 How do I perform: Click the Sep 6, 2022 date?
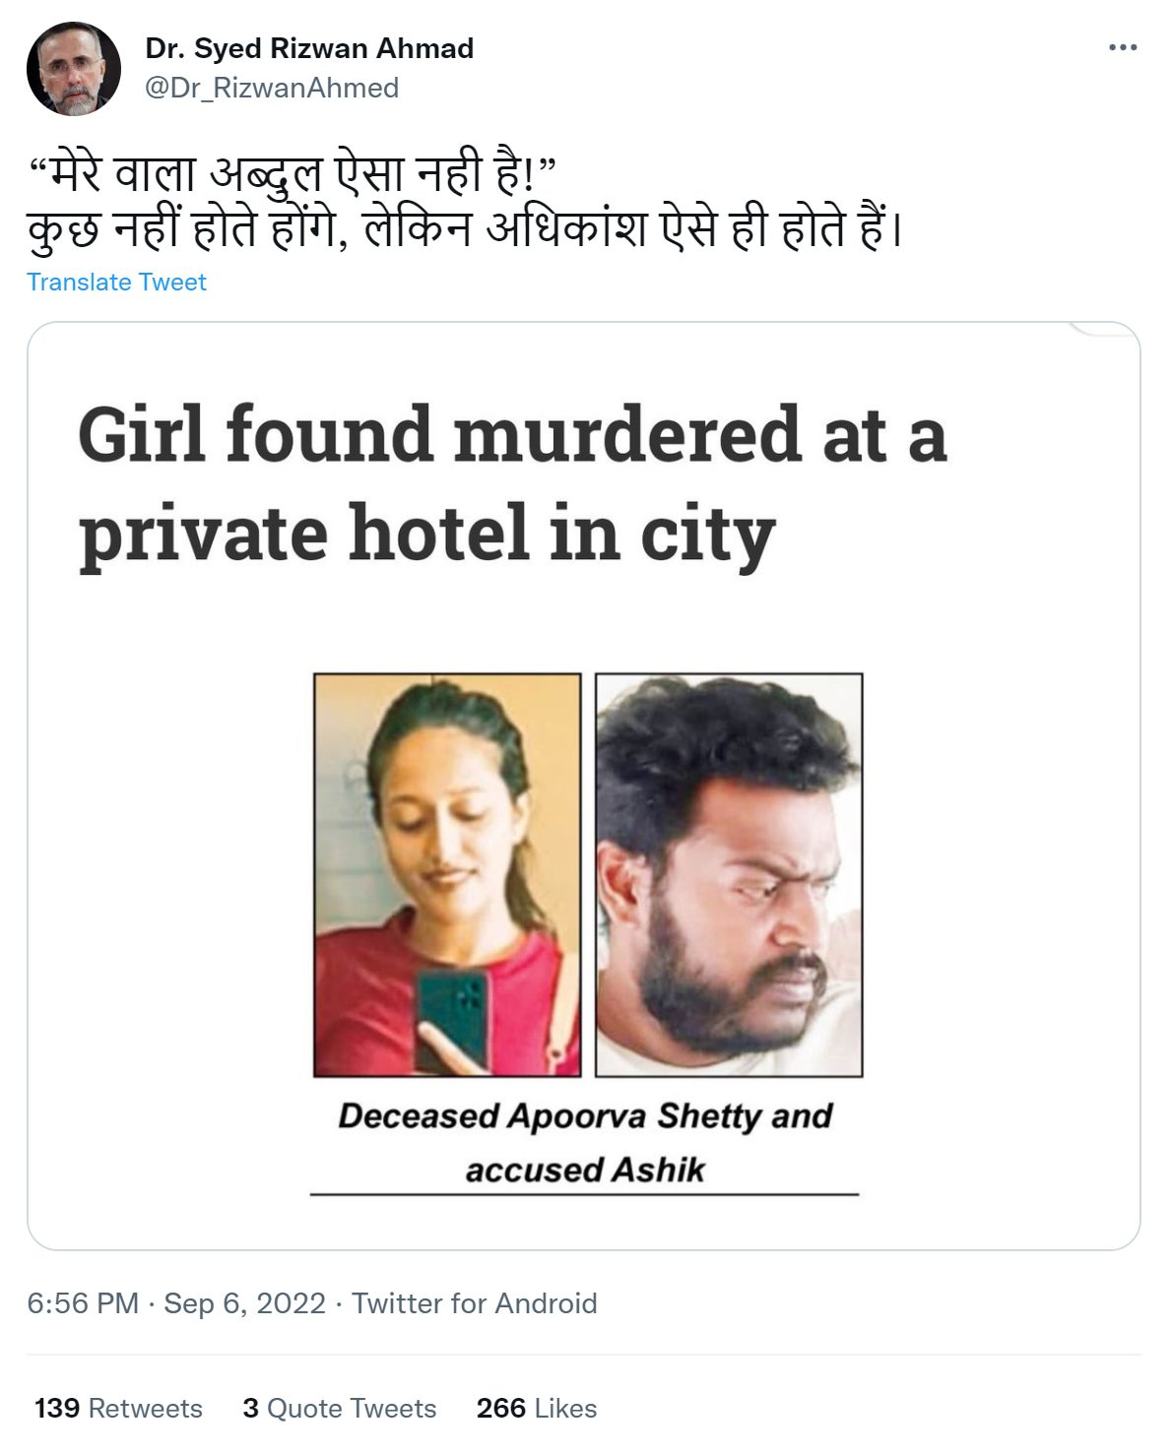coord(244,1302)
